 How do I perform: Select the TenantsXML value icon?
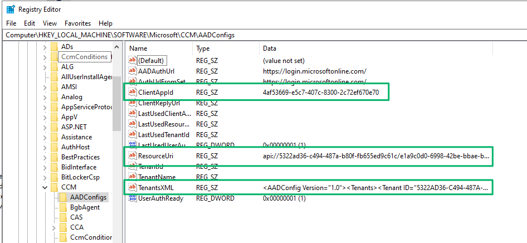click(133, 188)
